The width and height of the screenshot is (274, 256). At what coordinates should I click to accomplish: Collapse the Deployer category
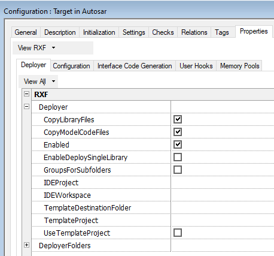pos(26,107)
